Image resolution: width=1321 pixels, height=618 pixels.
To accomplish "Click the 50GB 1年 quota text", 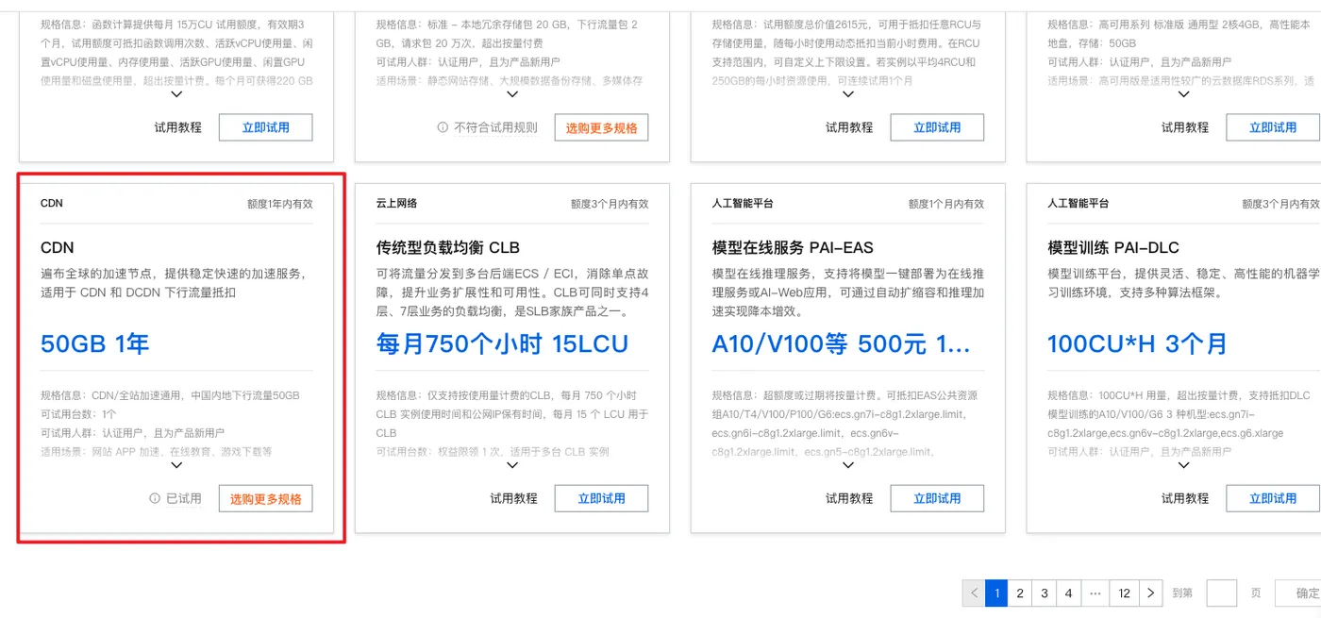I will tap(94, 343).
